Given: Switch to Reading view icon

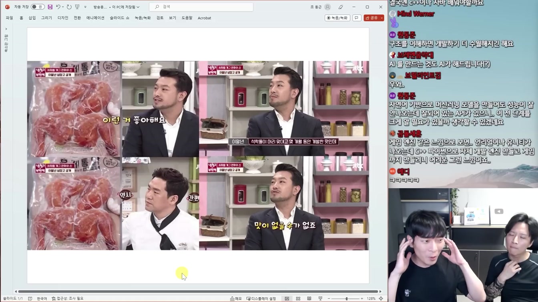Looking at the screenshot, I should click(309, 298).
